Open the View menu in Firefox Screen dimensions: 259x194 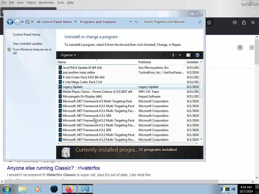point(20,3)
